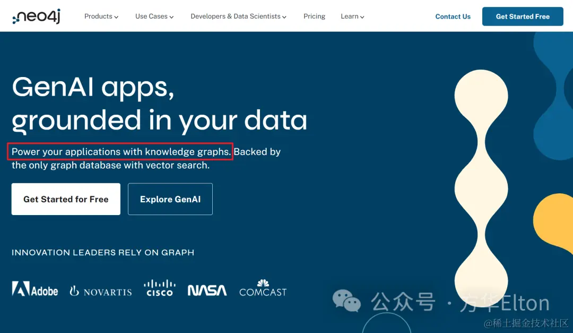The width and height of the screenshot is (573, 333).
Task: Open Developers & Data Scientists dropdown
Action: (238, 16)
